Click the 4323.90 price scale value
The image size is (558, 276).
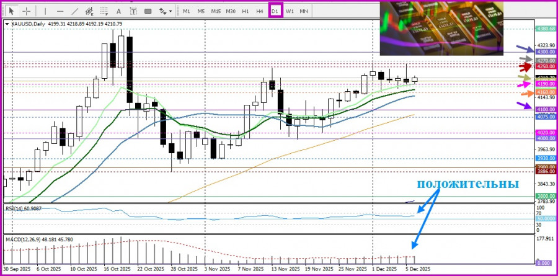tap(546, 45)
